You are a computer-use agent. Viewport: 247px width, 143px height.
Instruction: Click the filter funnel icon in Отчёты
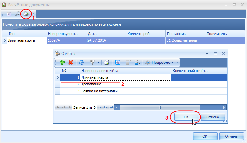tap(92, 62)
